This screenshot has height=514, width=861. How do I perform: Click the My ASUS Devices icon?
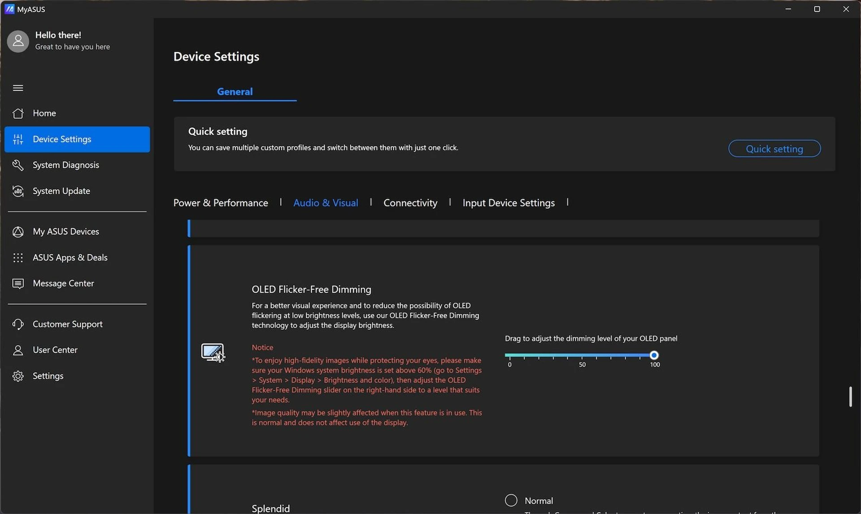[x=18, y=232]
